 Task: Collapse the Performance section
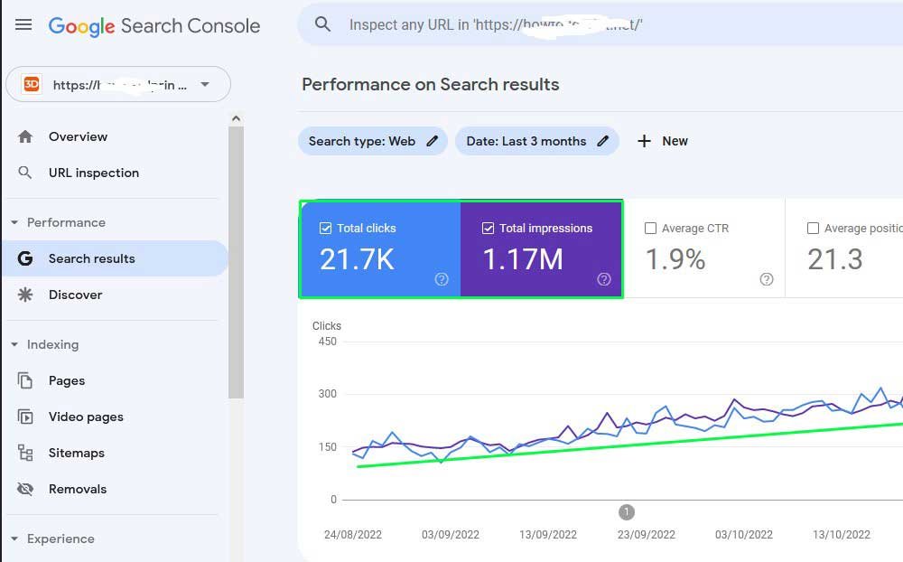click(x=14, y=222)
